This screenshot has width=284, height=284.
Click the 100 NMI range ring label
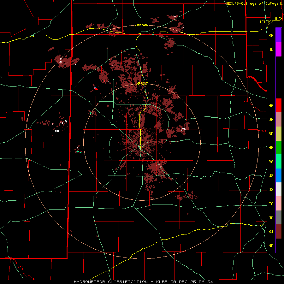[142, 25]
